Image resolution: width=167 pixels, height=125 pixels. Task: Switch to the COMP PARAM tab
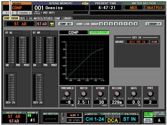[x=11, y=18]
